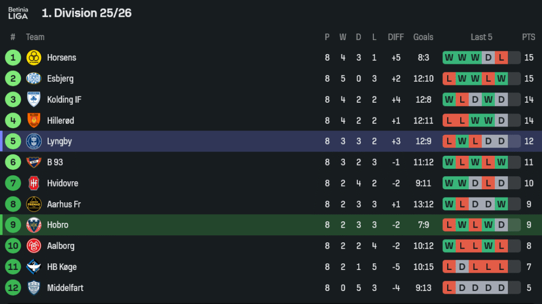Click the HB Køge club crest

click(x=34, y=267)
